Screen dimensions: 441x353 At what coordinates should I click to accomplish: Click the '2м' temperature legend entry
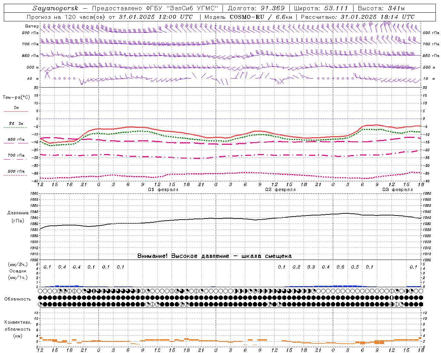(x=16, y=108)
